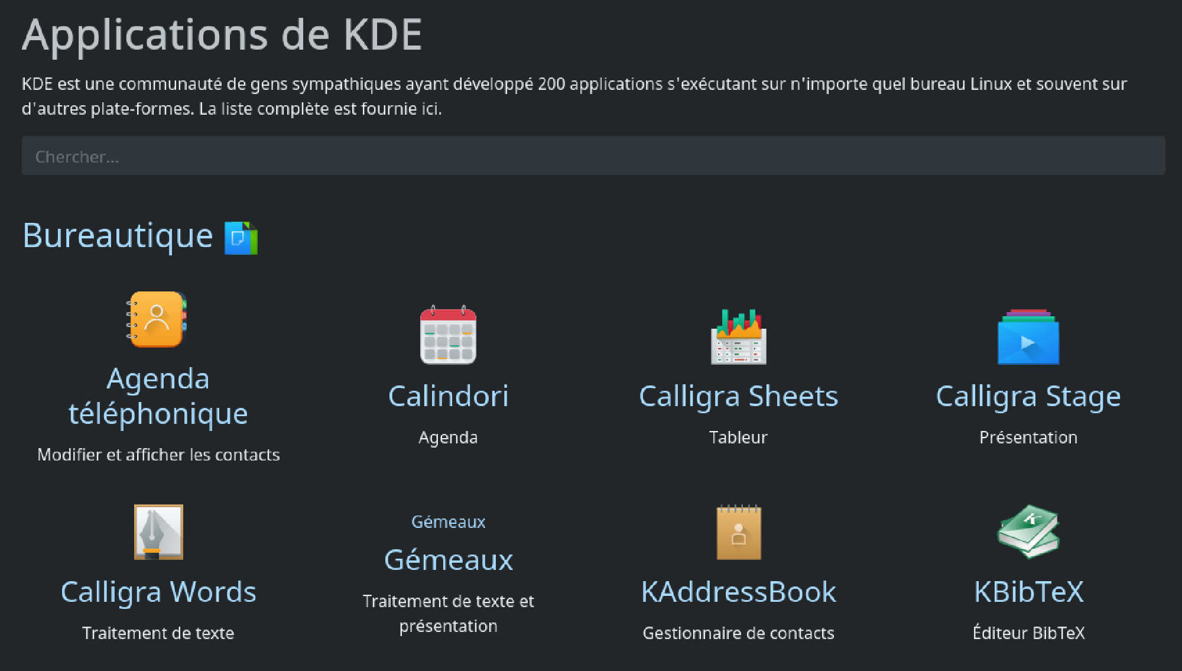1182x671 pixels.
Task: Select the KAddressBook application name
Action: (x=738, y=591)
